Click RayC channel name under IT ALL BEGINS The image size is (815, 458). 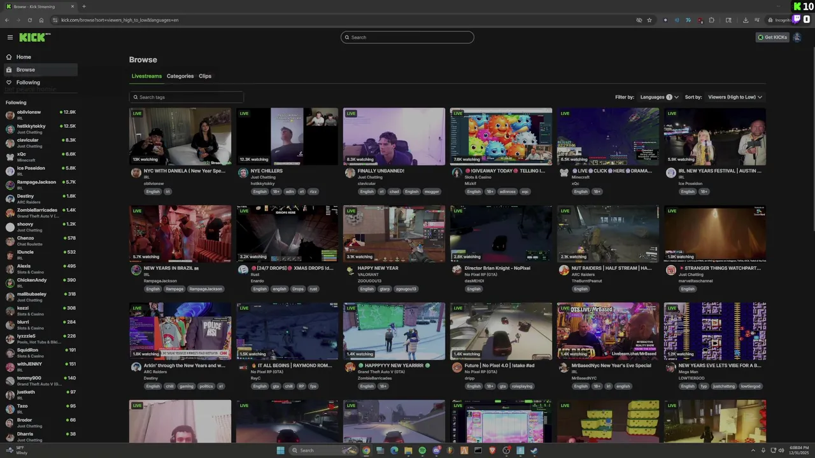point(255,378)
